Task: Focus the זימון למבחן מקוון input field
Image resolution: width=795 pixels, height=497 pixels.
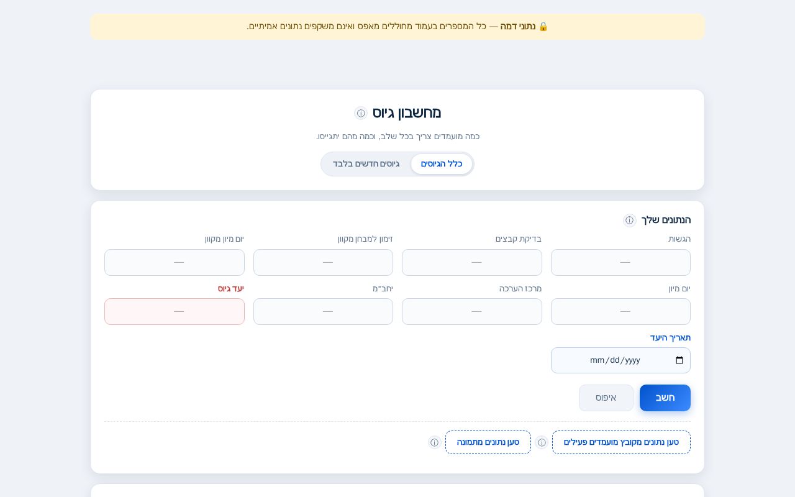Action: 323,262
